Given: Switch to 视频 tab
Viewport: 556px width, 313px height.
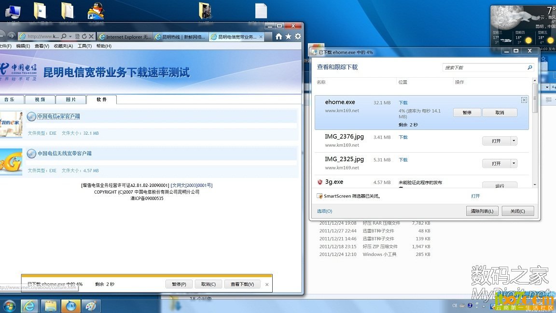Looking at the screenshot, I should pos(40,100).
